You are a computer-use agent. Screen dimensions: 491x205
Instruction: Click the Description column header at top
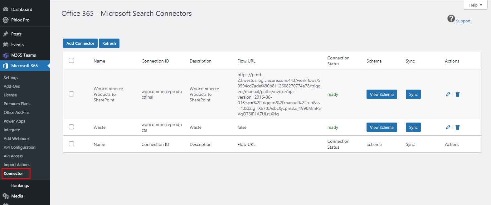(201, 61)
